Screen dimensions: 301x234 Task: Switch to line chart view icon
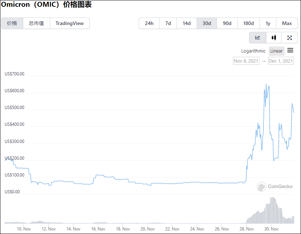tap(258, 38)
